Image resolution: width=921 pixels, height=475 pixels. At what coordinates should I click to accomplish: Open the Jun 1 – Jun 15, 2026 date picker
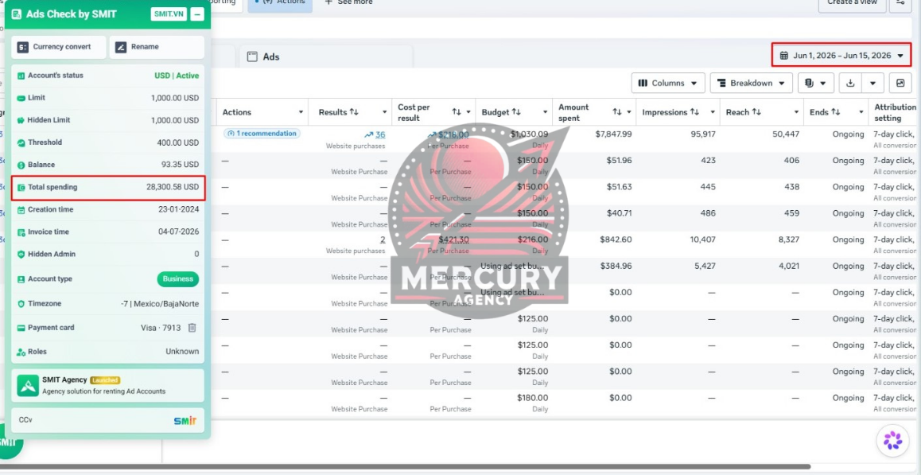(841, 55)
